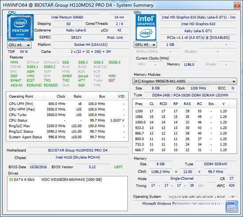
Task: Click the Intel Pentium G4560 name field
Action: [67, 17]
